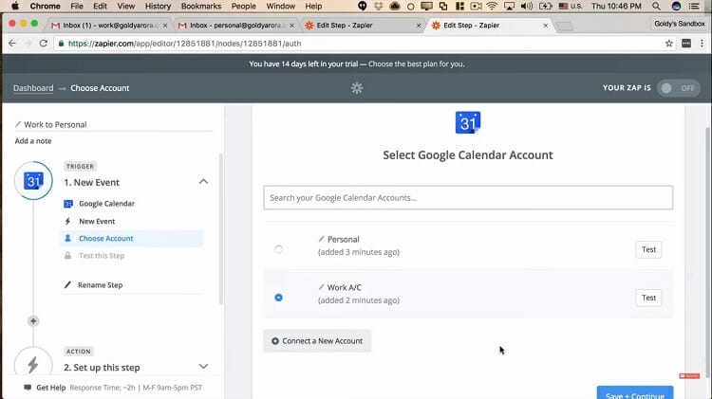Go back using browser back arrow
The height and width of the screenshot is (399, 712).
point(12,43)
